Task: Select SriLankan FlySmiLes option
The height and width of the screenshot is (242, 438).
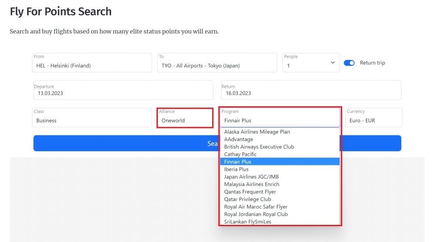Action: (280, 221)
